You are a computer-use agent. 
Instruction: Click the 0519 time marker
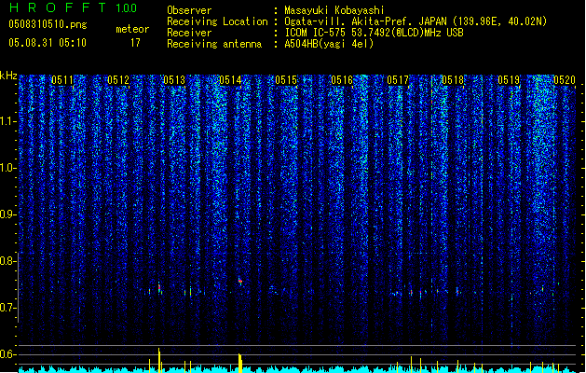(509, 80)
